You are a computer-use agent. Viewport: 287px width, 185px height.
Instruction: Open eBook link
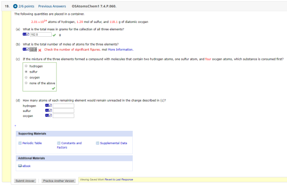tap(27, 166)
